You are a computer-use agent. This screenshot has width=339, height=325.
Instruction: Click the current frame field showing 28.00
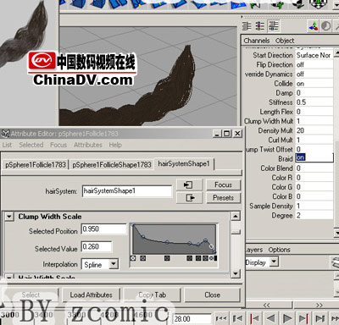coord(192,319)
